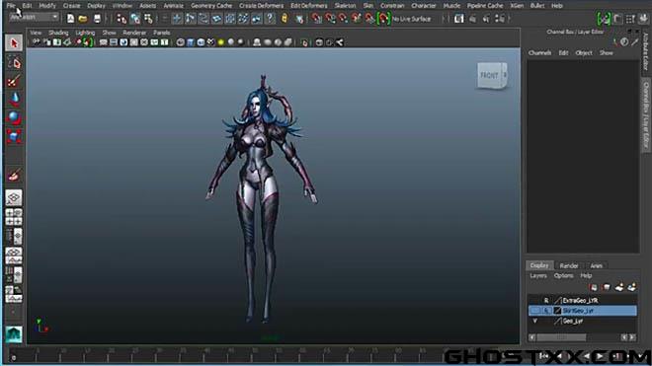Image resolution: width=652 pixels, height=366 pixels.
Task: Toggle the R display type of ExtraGeo_LYR
Action: (x=546, y=300)
